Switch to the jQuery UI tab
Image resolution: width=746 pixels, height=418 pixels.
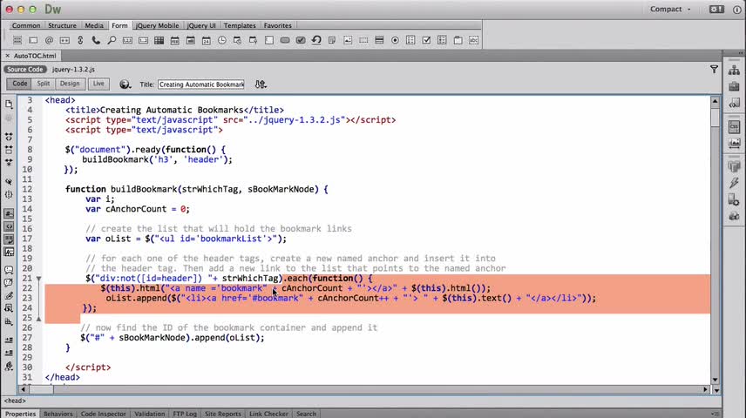pyautogui.click(x=201, y=25)
